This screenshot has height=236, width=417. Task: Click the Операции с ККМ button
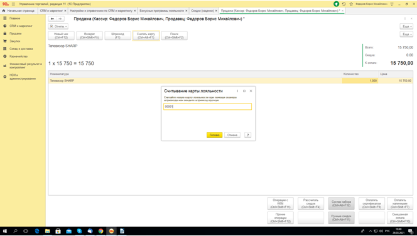(280, 203)
